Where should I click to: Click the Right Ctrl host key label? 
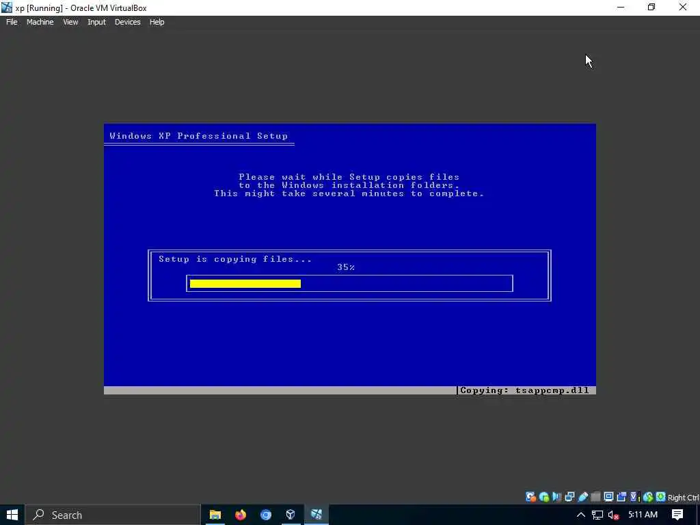(x=683, y=498)
